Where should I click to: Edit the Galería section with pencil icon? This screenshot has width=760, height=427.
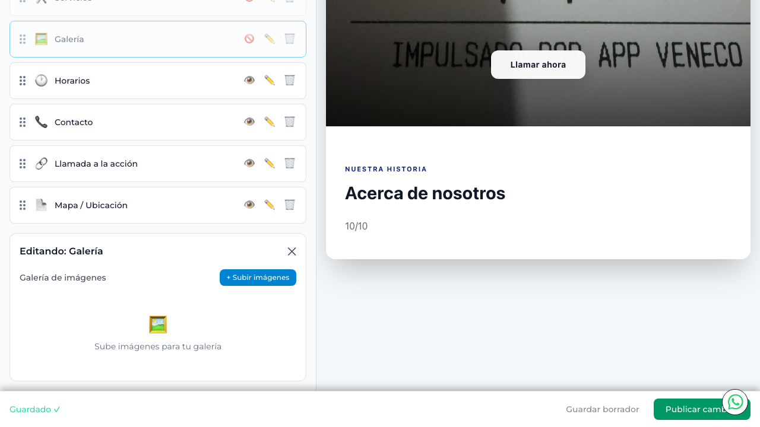click(x=270, y=39)
